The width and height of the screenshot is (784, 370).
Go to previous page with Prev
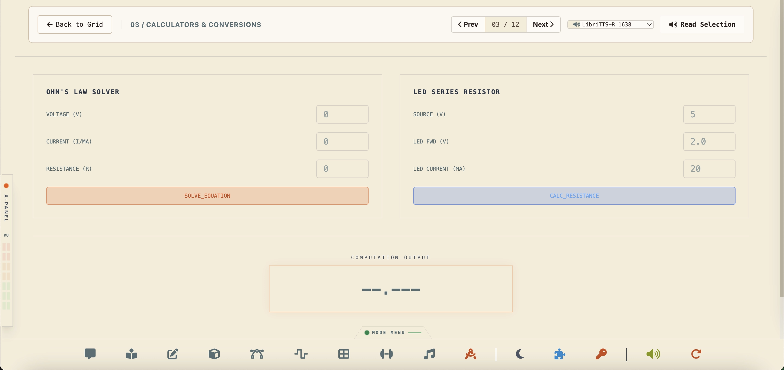468,24
